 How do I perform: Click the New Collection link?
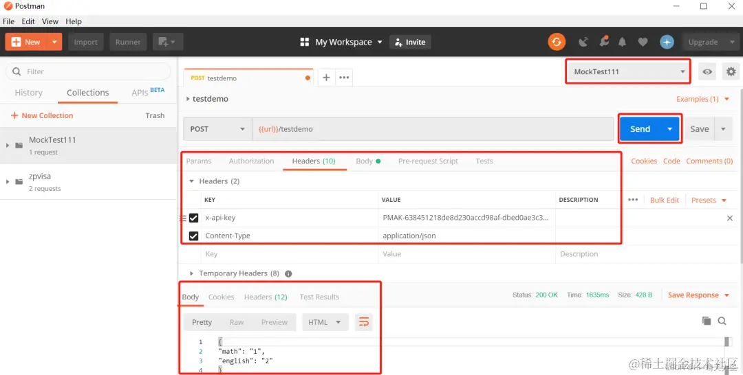[x=42, y=115]
